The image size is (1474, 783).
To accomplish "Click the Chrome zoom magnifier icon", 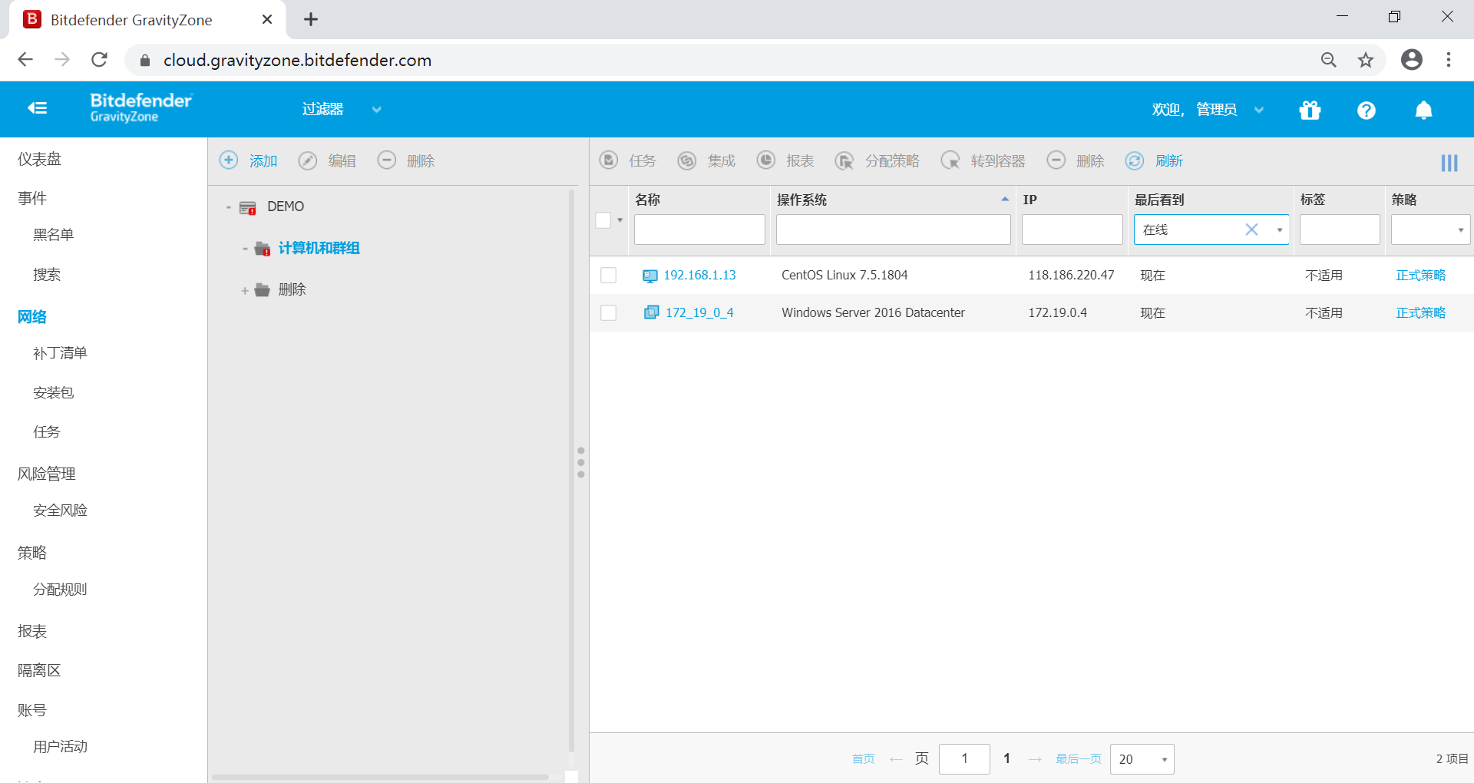I will 1329,60.
